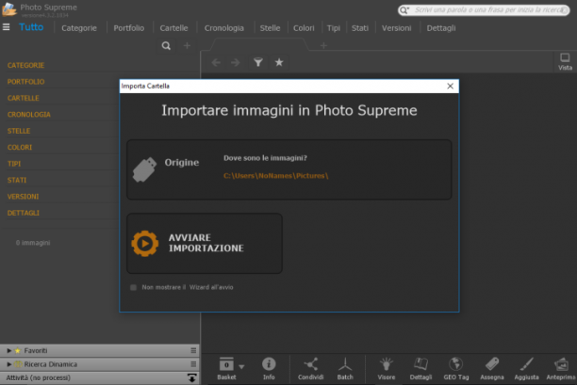Screen dimensions: 577x385
Task: Open the CATEGORIE sidebar section
Action: [25, 65]
